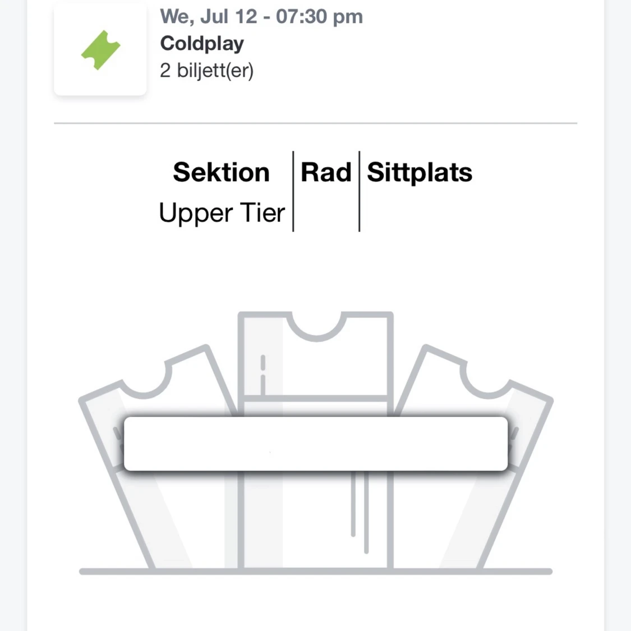Click the empty Sittplats value cell
Image resolution: width=631 pixels, height=631 pixels.
(420, 212)
